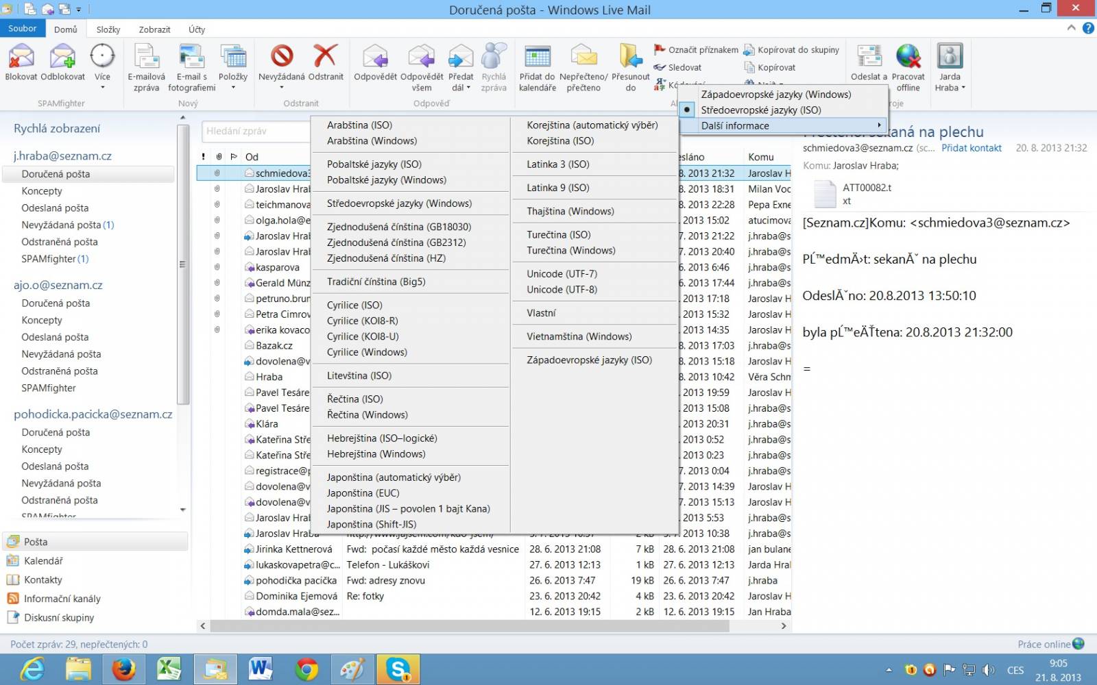The height and width of the screenshot is (685, 1097).
Task: Click the red Odstranit delete icon
Action: click(x=325, y=56)
